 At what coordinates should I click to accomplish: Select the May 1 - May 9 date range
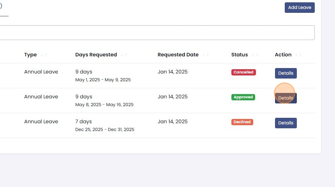(x=103, y=80)
